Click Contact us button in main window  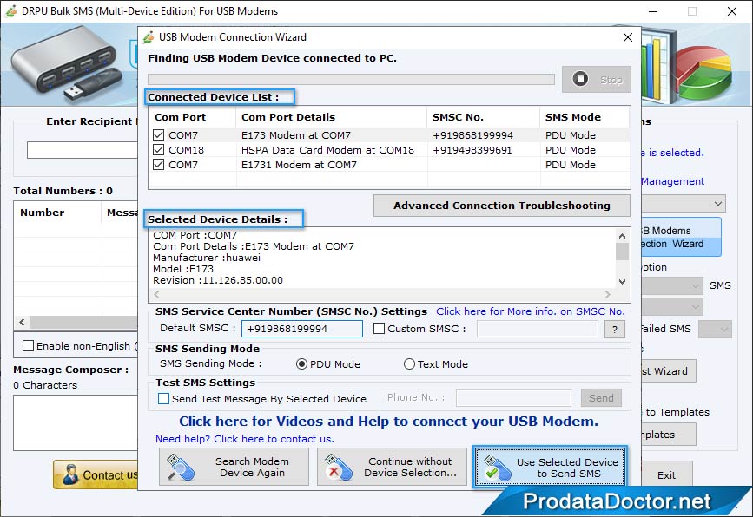pos(96,474)
